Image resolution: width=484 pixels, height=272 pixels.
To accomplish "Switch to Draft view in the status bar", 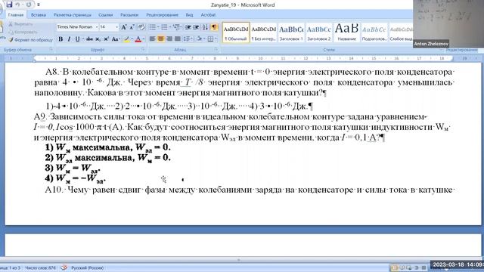I will click(423, 267).
